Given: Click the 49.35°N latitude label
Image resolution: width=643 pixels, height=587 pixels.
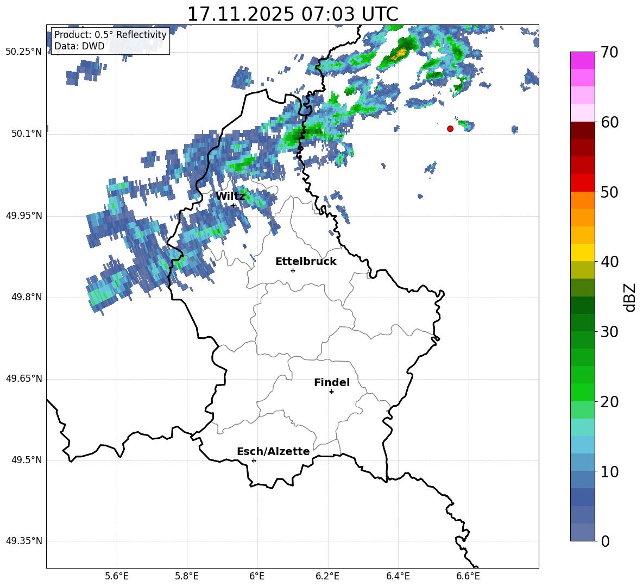Looking at the screenshot, I should pyautogui.click(x=24, y=541).
